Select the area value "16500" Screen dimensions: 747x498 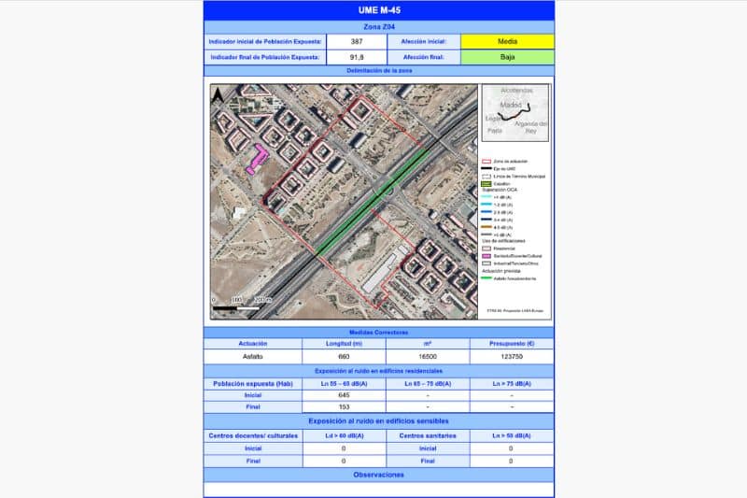(x=428, y=357)
